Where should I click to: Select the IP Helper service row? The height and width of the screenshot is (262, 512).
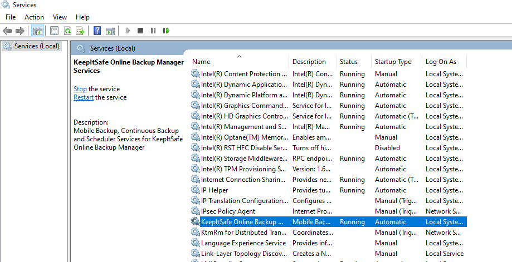329,190
